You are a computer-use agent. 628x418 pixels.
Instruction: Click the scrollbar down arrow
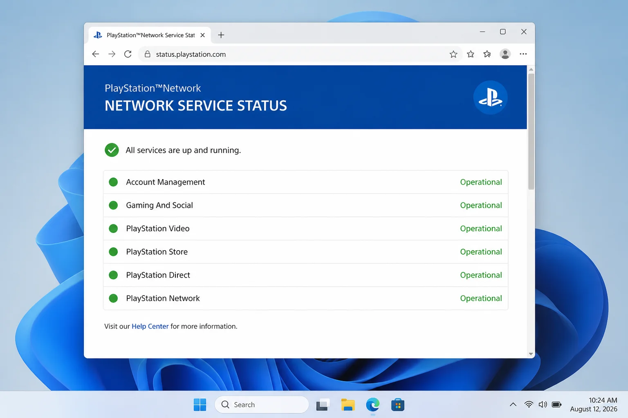click(531, 354)
